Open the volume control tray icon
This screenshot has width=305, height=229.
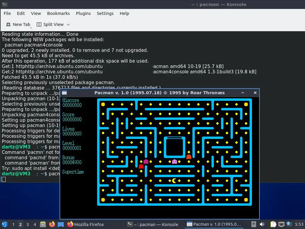click(x=262, y=224)
